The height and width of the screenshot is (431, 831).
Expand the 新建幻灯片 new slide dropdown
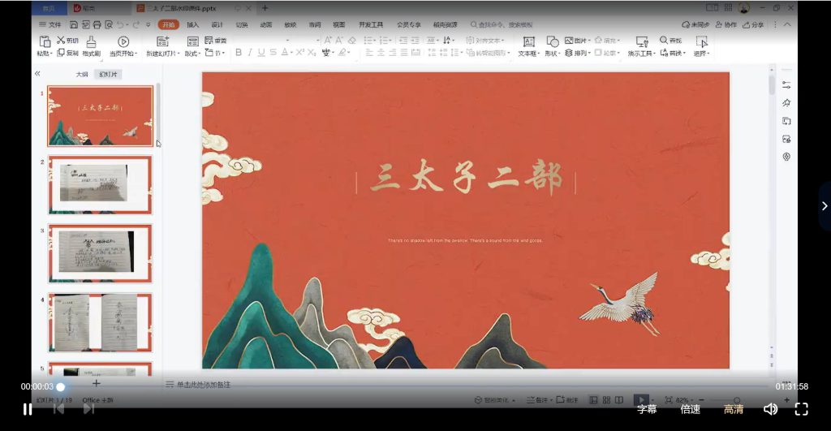(x=164, y=54)
